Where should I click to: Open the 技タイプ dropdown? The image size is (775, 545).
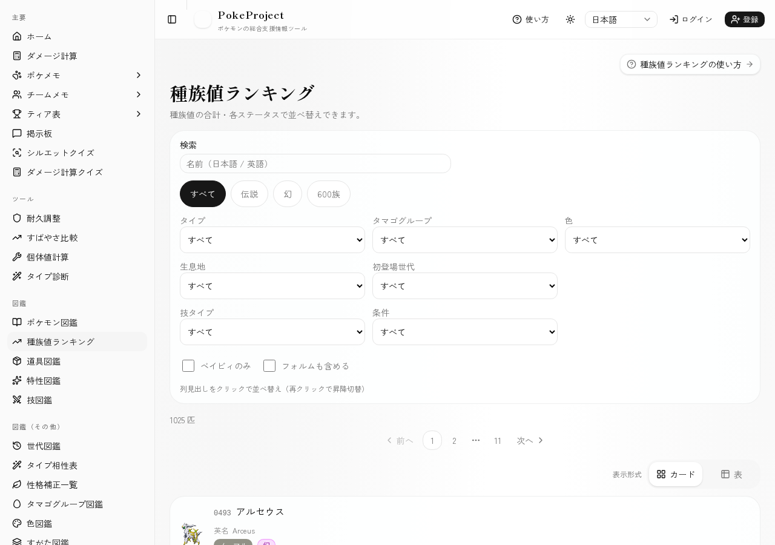272,332
